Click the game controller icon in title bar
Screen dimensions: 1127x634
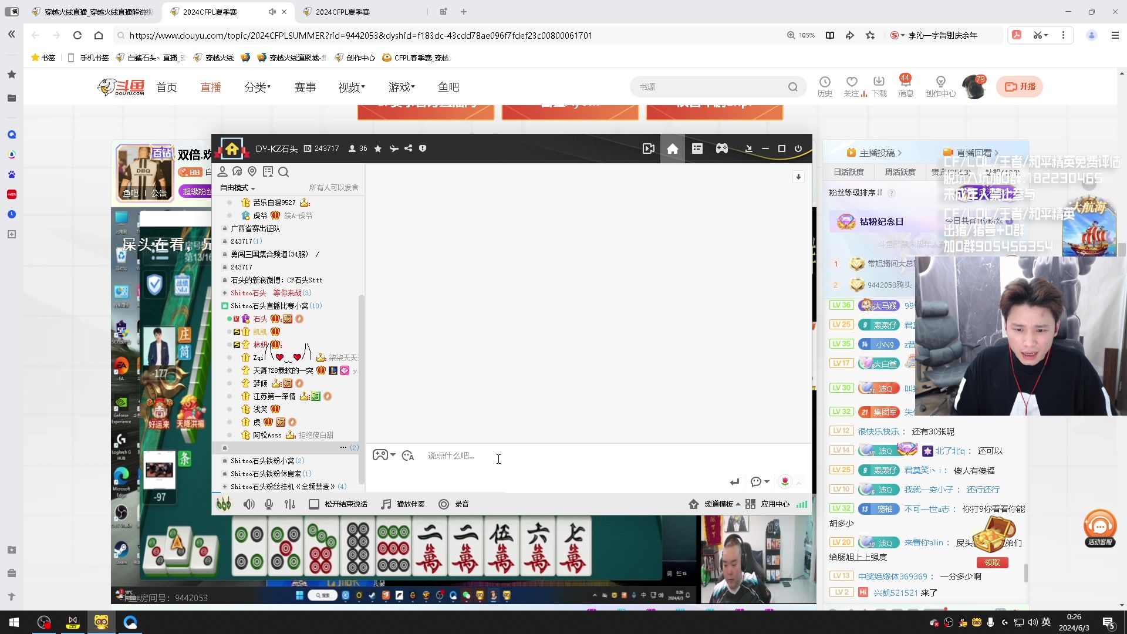(721, 149)
